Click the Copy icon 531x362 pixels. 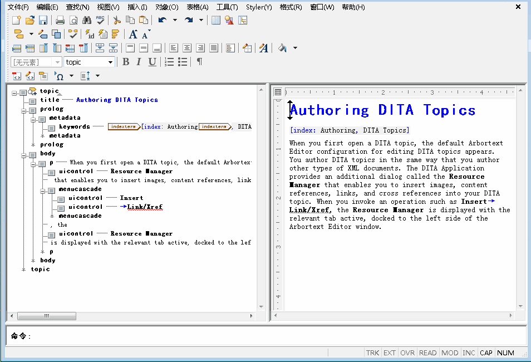click(130, 21)
